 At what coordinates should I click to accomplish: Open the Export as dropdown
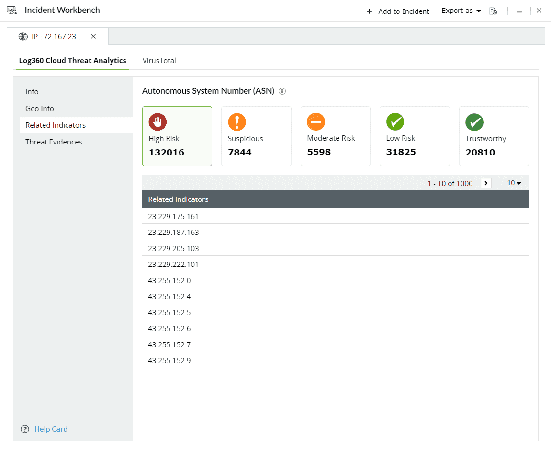(x=461, y=11)
